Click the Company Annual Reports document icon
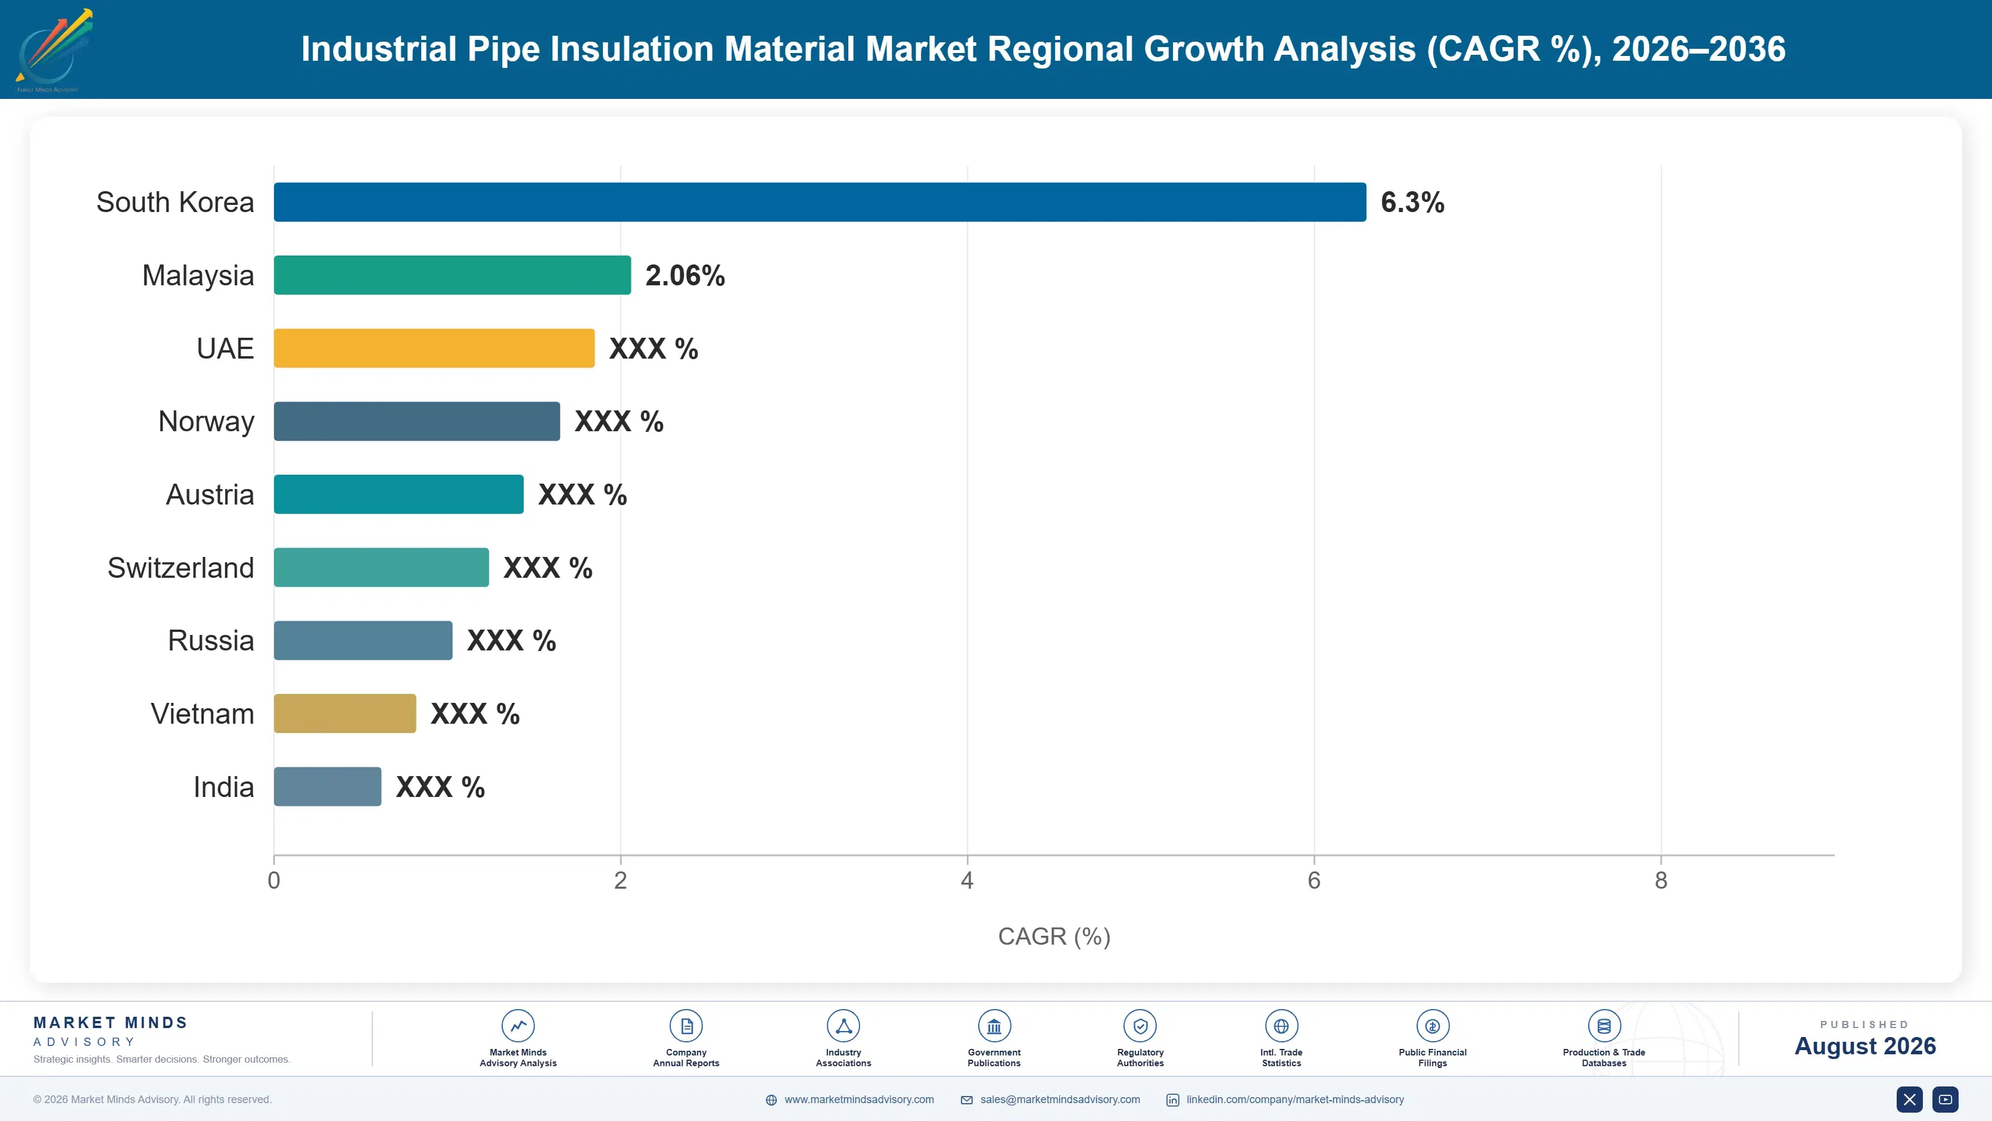Image resolution: width=1992 pixels, height=1121 pixels. coord(686,1026)
